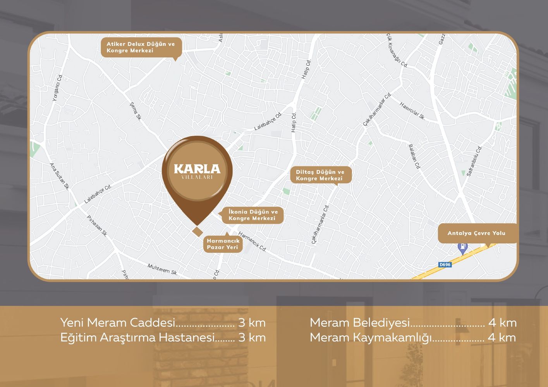Select the Diltaş Düğün ve Kongre Merkezi label

[320, 175]
